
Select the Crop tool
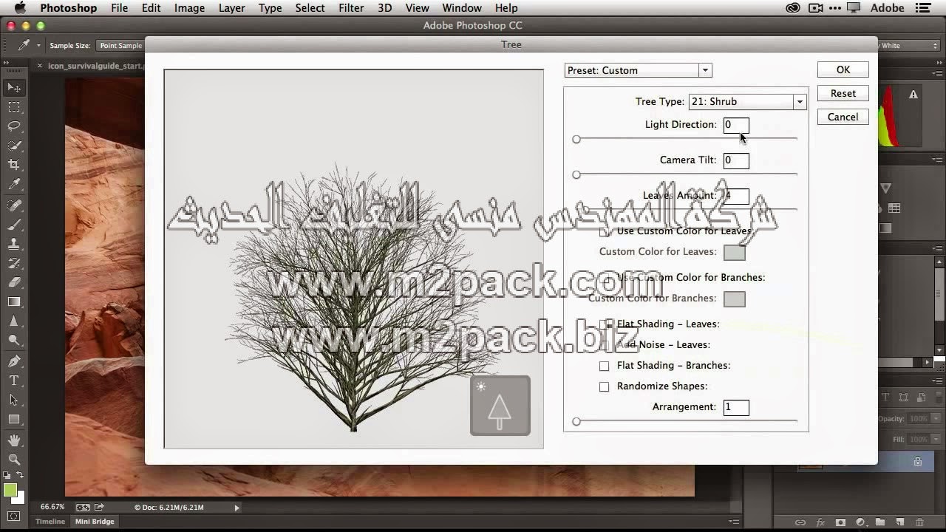[x=14, y=165]
